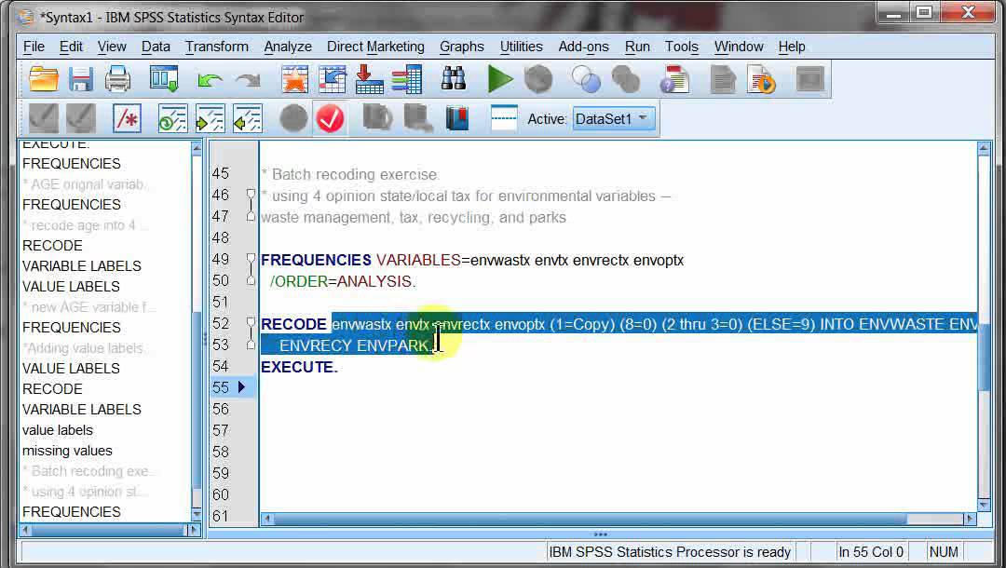
Task: Click the Go to Variable red arrow icon
Action: point(370,79)
